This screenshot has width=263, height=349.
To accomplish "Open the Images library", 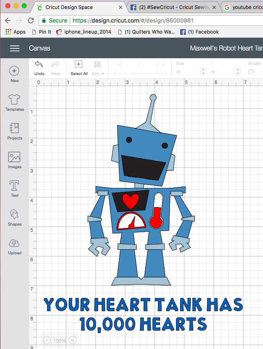I will point(14,160).
